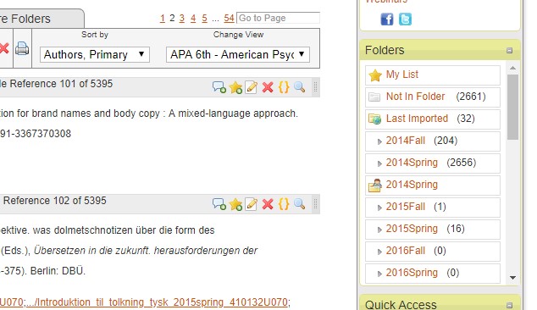Add comment to Reference 101
This screenshot has height=310, width=537.
(219, 87)
